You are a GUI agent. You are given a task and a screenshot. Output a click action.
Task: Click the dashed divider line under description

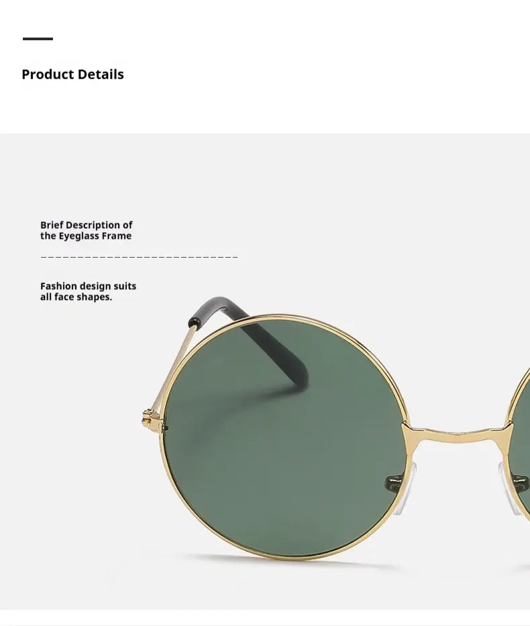[x=140, y=257]
